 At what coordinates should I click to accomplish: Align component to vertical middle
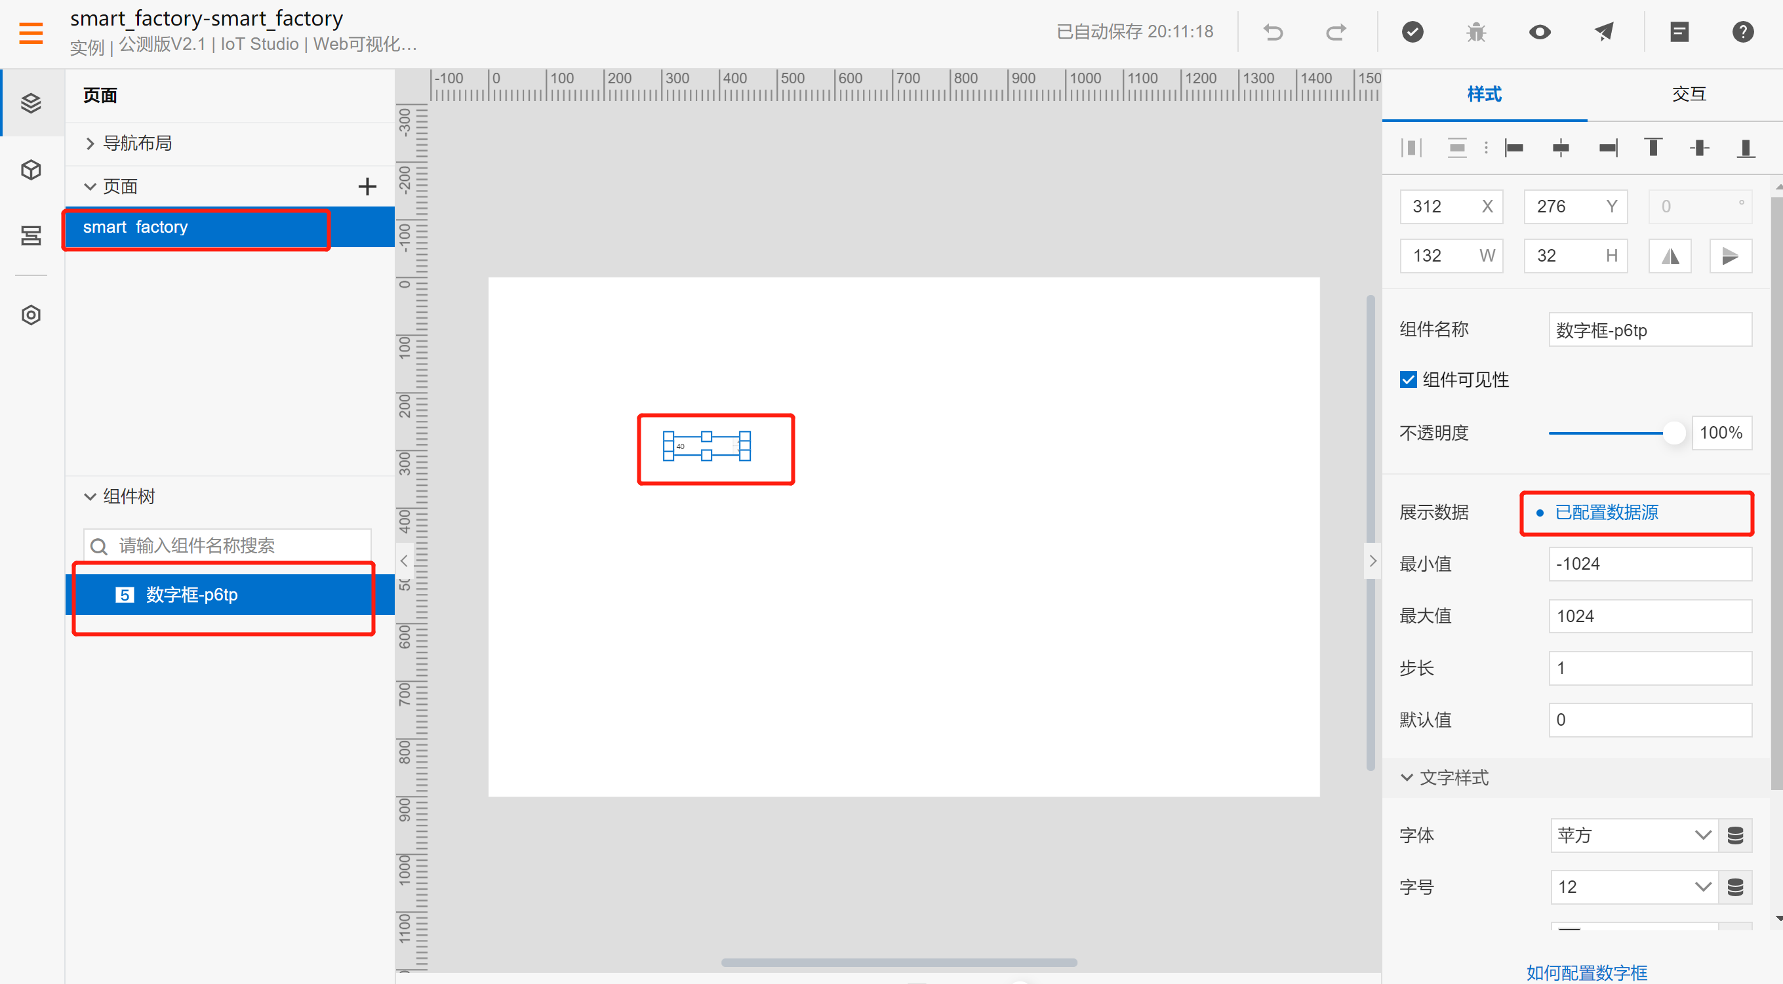(x=1699, y=148)
